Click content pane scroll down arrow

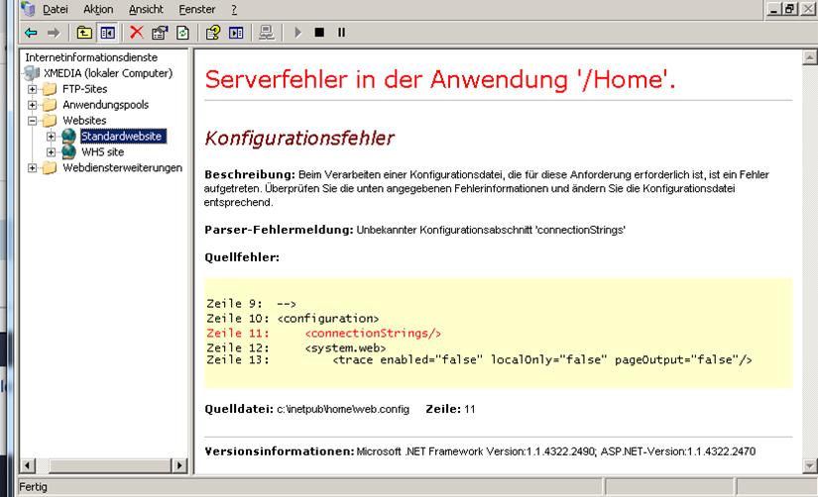[809, 465]
